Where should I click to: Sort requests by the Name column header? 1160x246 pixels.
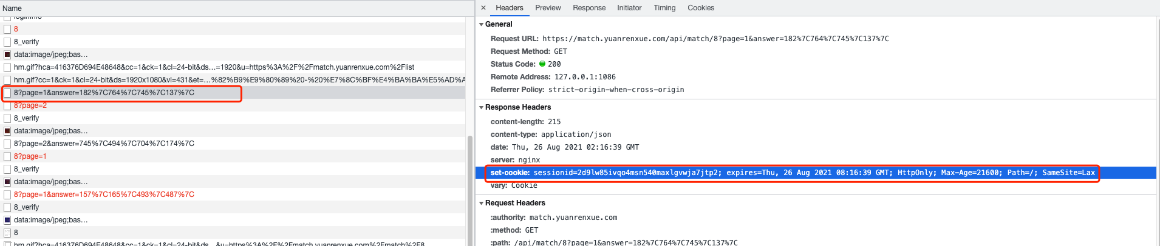[12, 8]
